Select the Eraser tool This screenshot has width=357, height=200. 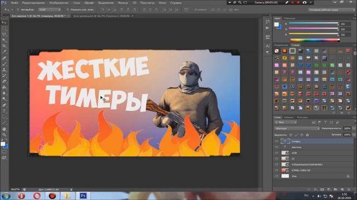(4, 82)
